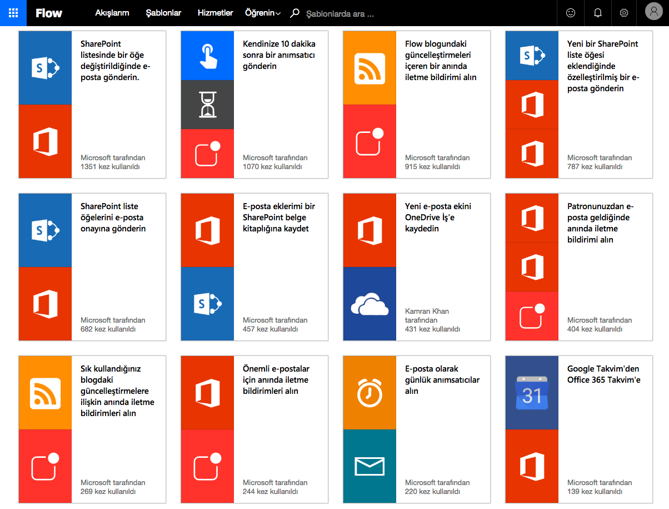Click '404 kez kullanıldı' usage count
Image resolution: width=669 pixels, height=509 pixels.
595,329
